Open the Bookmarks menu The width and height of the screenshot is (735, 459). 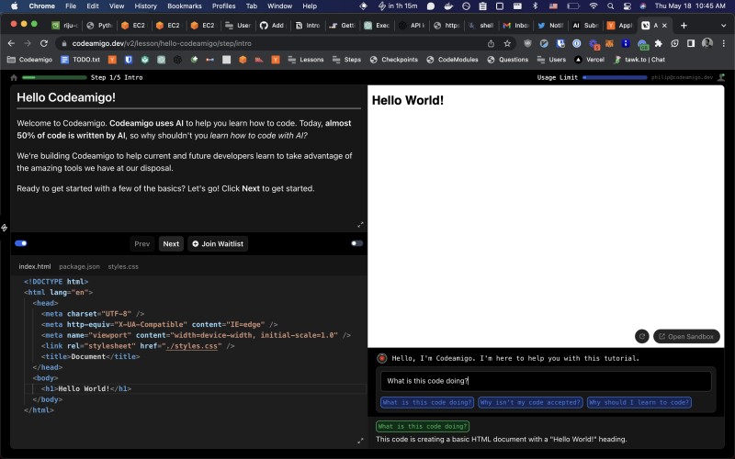pos(185,6)
